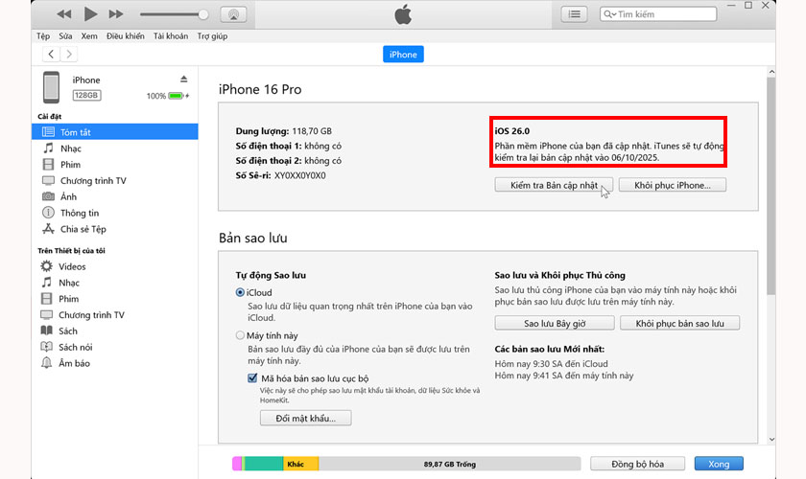Open the Trợ giúp menu

tap(212, 36)
